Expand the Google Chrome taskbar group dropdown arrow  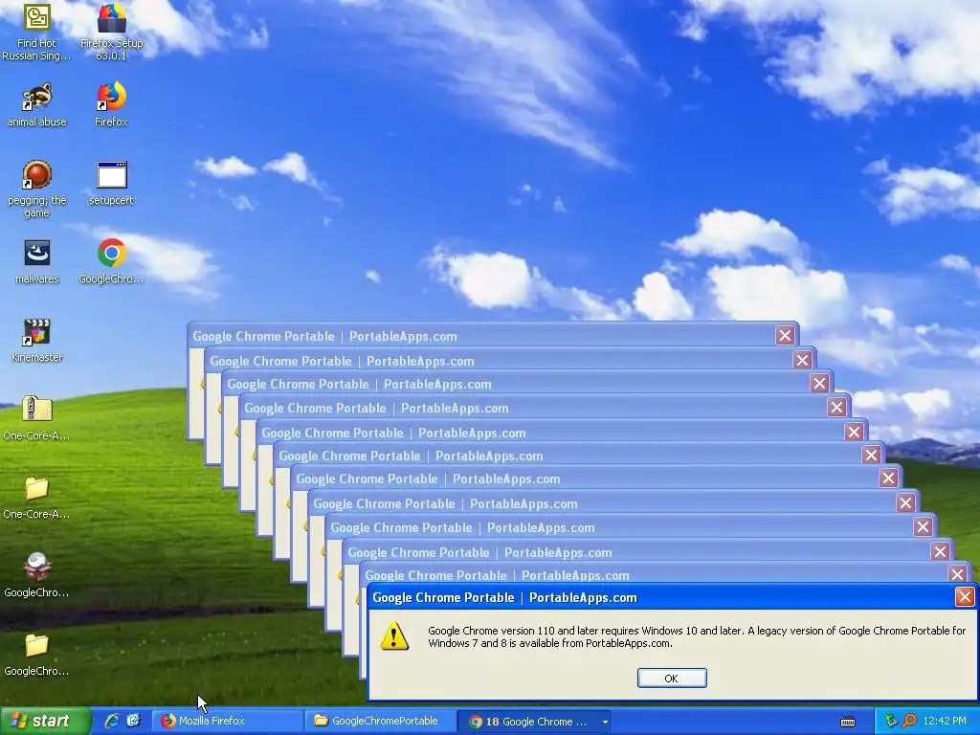click(x=605, y=722)
